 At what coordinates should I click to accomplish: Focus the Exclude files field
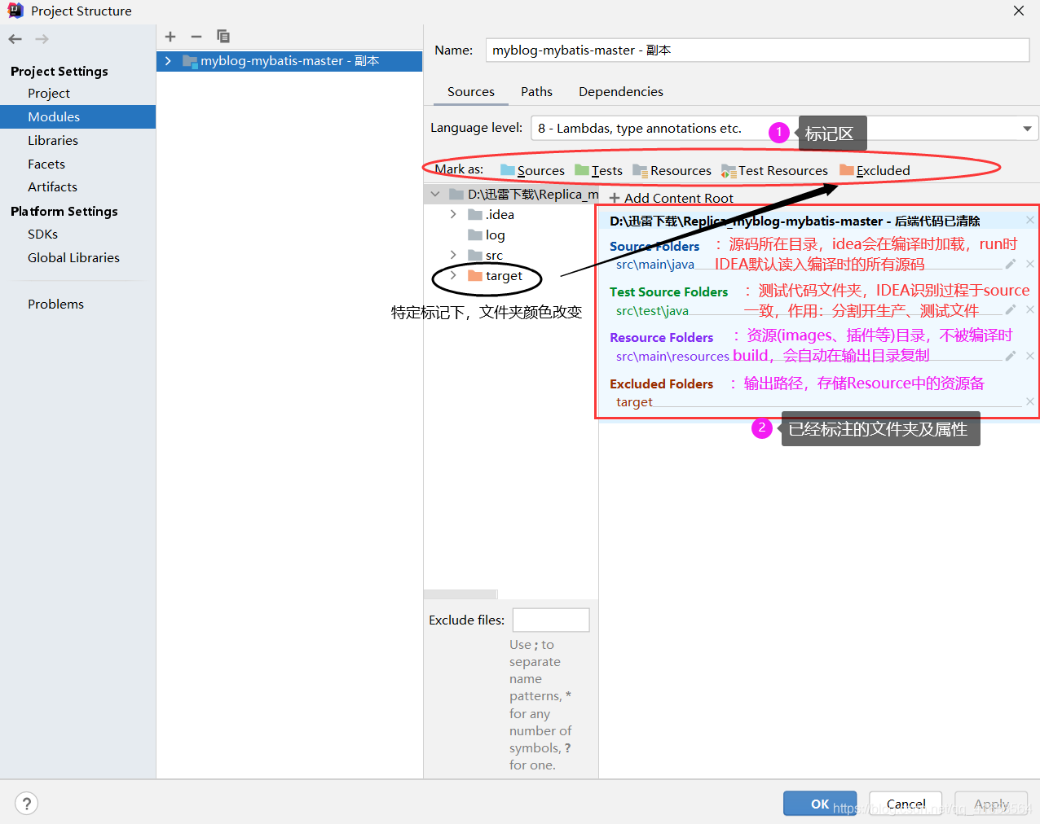(551, 620)
